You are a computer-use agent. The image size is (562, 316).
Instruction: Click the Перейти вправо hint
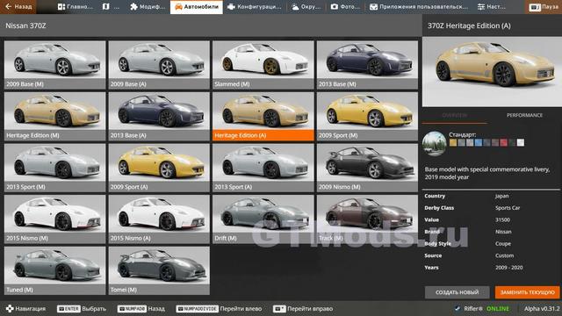pyautogui.click(x=303, y=308)
